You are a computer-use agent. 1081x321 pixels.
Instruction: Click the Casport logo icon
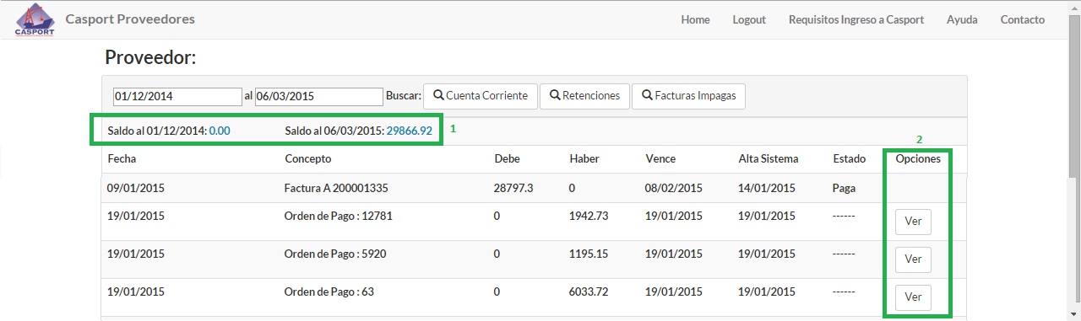(x=35, y=20)
